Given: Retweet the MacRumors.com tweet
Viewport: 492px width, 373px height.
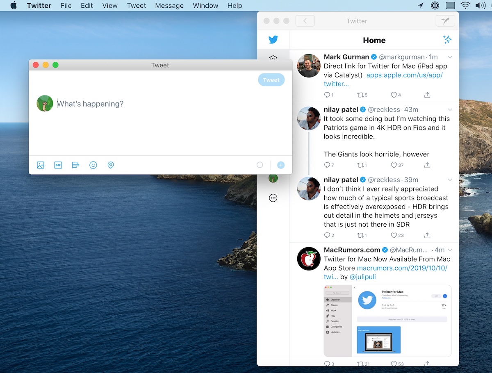Looking at the screenshot, I should 361,364.
